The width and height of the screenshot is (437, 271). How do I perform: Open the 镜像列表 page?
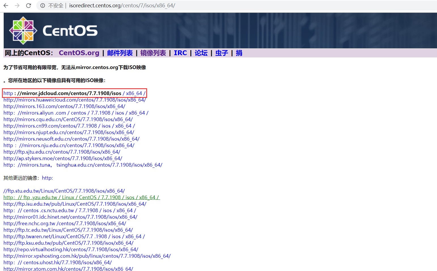click(153, 53)
